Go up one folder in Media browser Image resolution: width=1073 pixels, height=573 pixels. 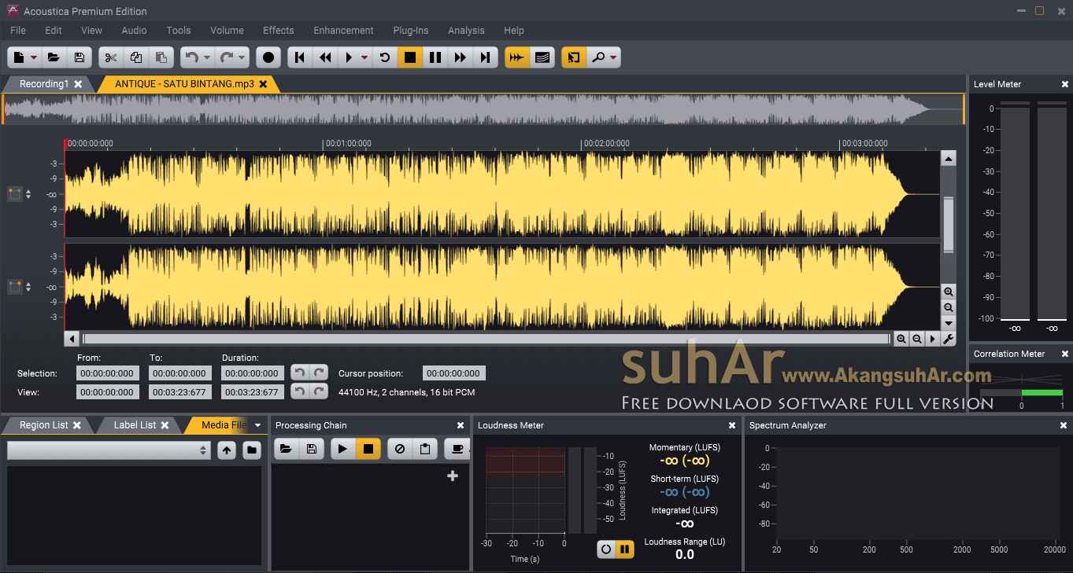[227, 450]
